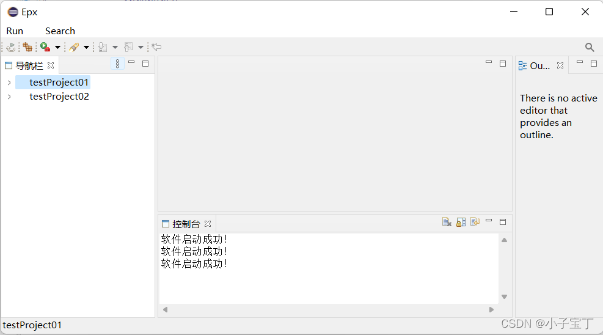Click the console scroll right arrow
Image resolution: width=603 pixels, height=335 pixels.
491,309
